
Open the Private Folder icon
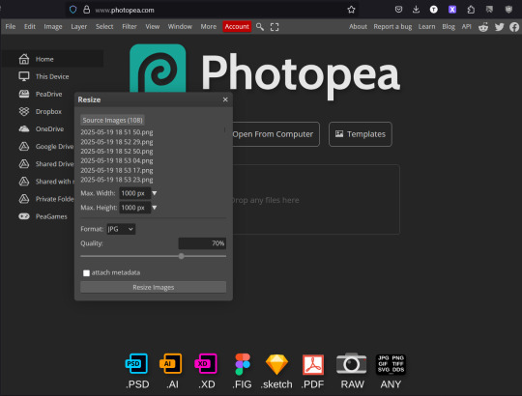[24, 199]
